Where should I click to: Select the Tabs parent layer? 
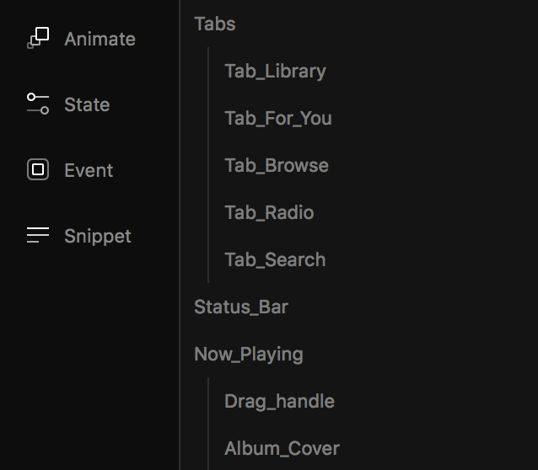click(x=215, y=24)
